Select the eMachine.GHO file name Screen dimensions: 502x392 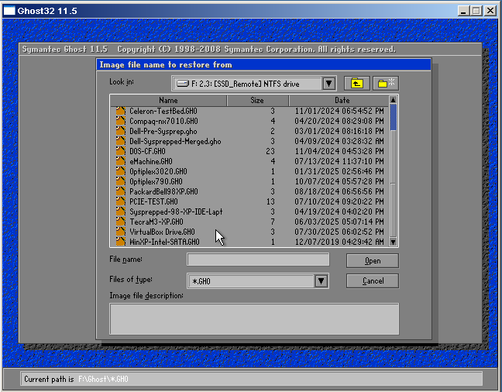click(x=151, y=161)
